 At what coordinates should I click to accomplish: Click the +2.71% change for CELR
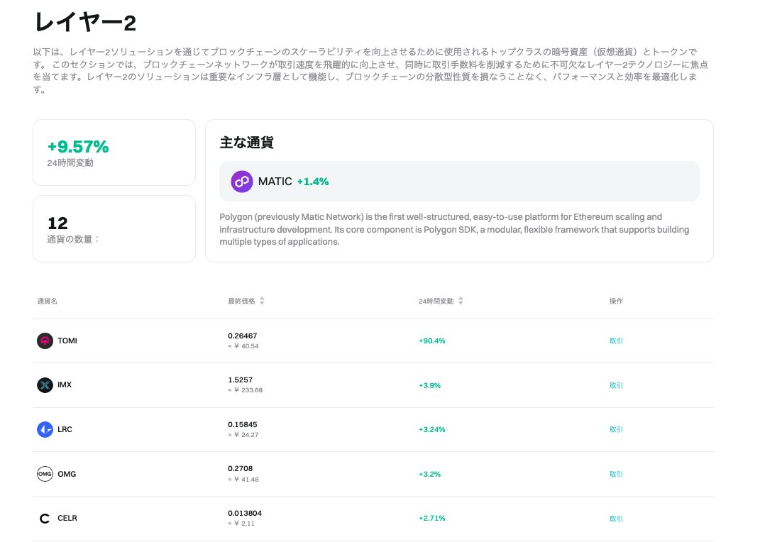coord(431,518)
